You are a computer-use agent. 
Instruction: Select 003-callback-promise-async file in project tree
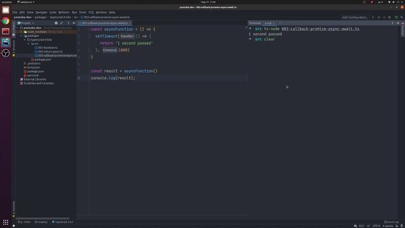[58, 56]
